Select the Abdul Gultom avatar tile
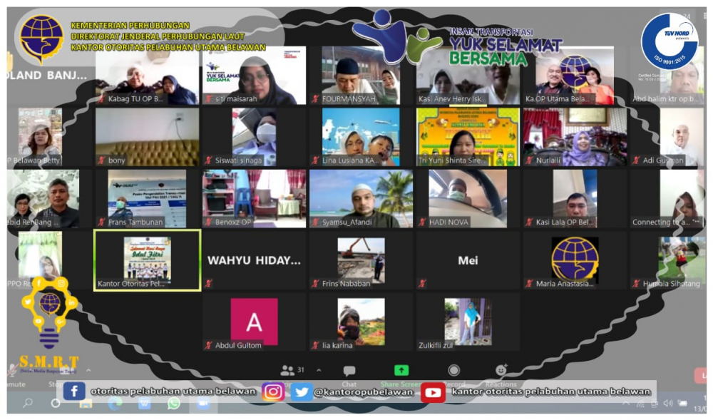 click(255, 322)
